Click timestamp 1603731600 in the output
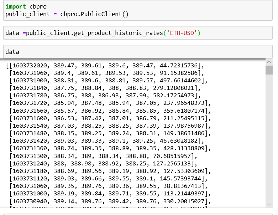278x215 pixels. [x=30, y=118]
